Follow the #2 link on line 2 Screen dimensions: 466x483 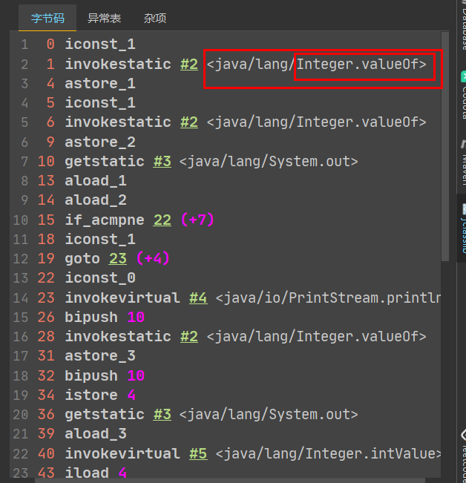coord(189,64)
